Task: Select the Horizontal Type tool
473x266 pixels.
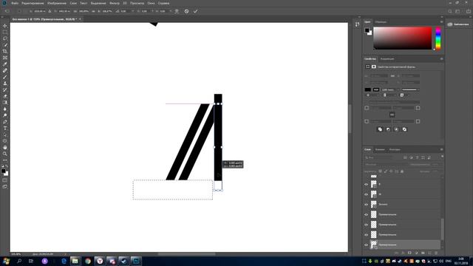Action: 5,128
